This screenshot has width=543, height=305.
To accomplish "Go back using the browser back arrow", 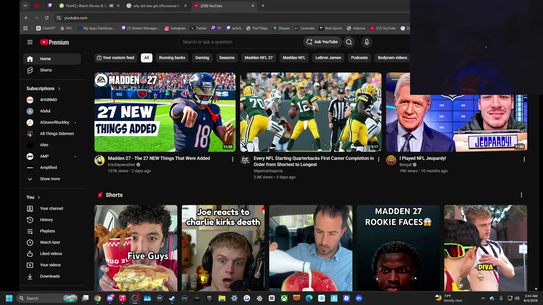I will tap(26, 18).
